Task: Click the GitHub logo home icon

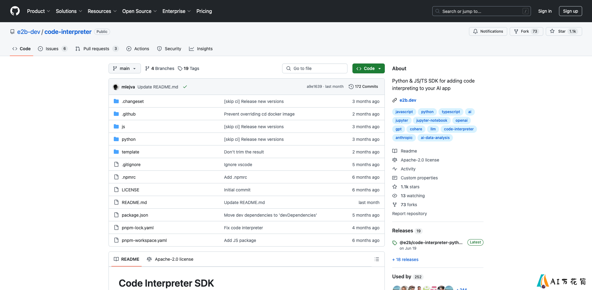Action: [x=15, y=11]
